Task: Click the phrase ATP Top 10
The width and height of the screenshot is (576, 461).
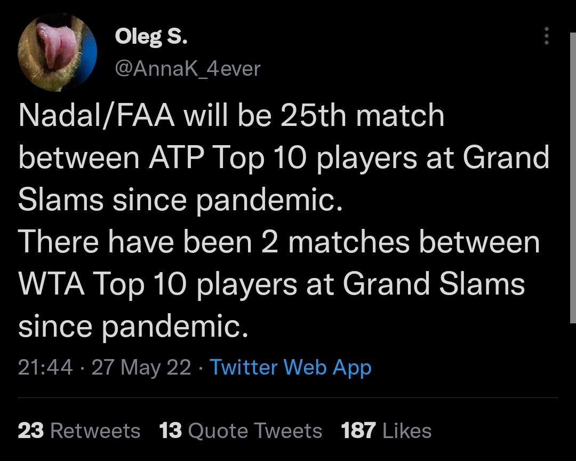Action: coord(228,158)
